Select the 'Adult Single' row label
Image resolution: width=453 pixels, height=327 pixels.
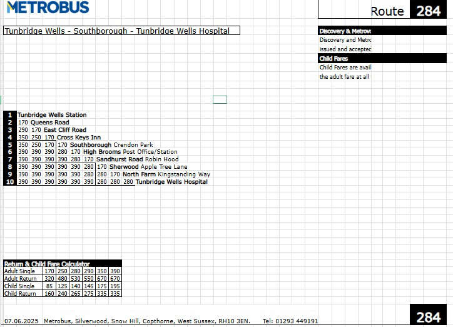(x=19, y=271)
